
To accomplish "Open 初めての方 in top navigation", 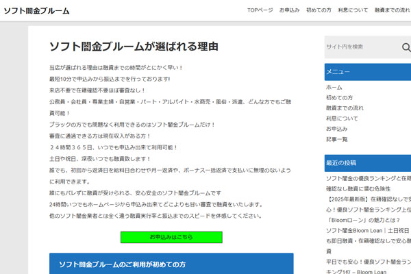I will click(319, 10).
